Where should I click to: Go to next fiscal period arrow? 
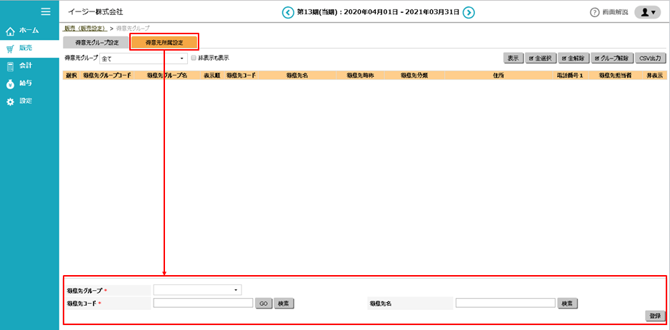(469, 12)
